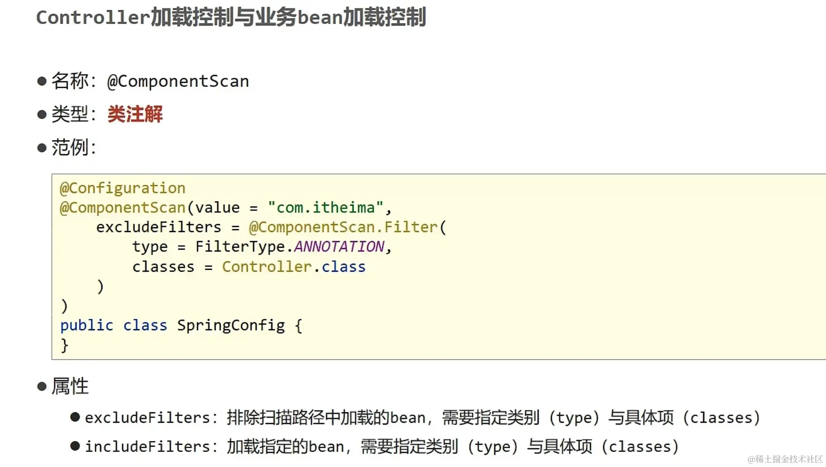
Task: Click Controller.class in the code
Action: pos(294,267)
